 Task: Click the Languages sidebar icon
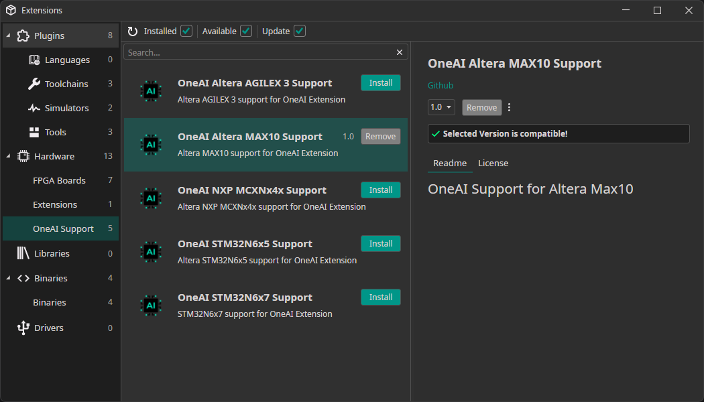pos(34,60)
